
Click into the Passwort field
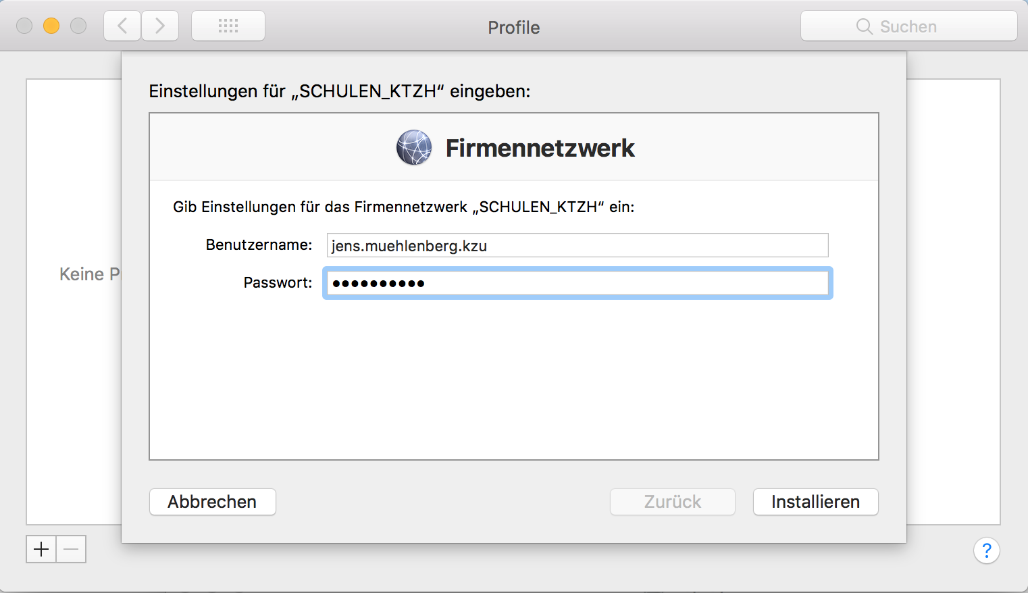(577, 283)
